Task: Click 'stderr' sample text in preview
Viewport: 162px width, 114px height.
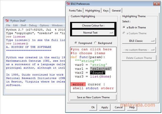Action: click(x=107, y=88)
